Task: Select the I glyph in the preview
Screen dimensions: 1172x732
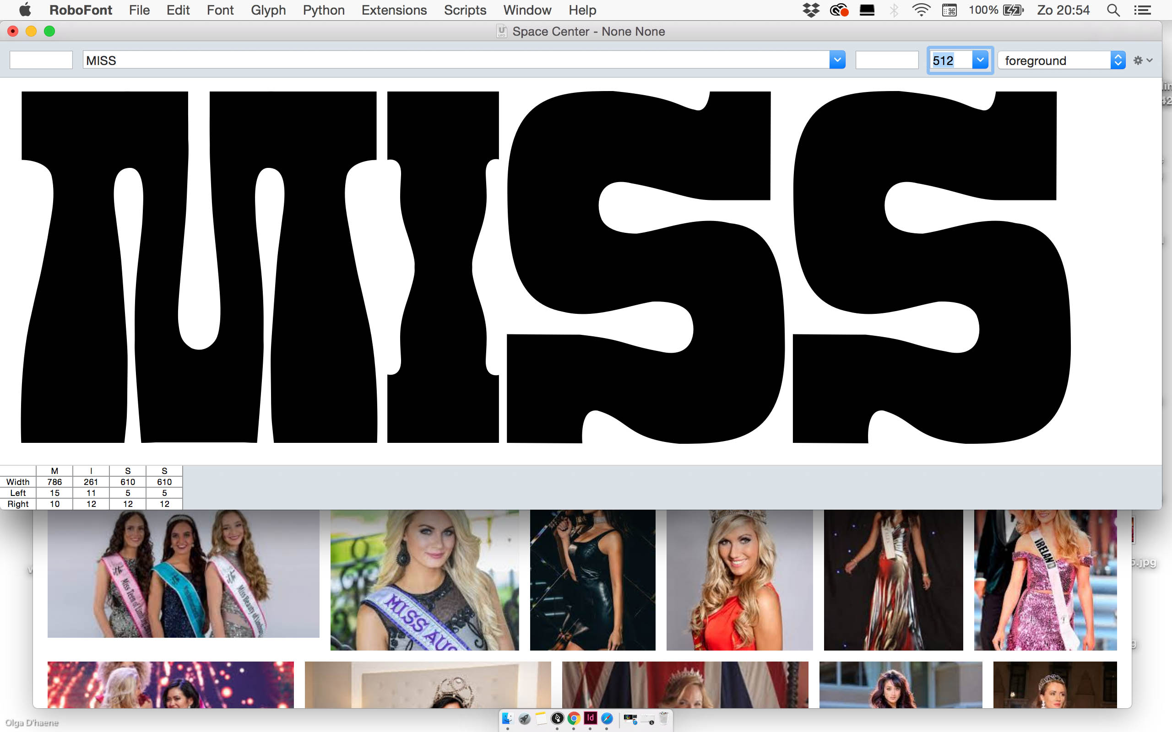Action: (443, 267)
